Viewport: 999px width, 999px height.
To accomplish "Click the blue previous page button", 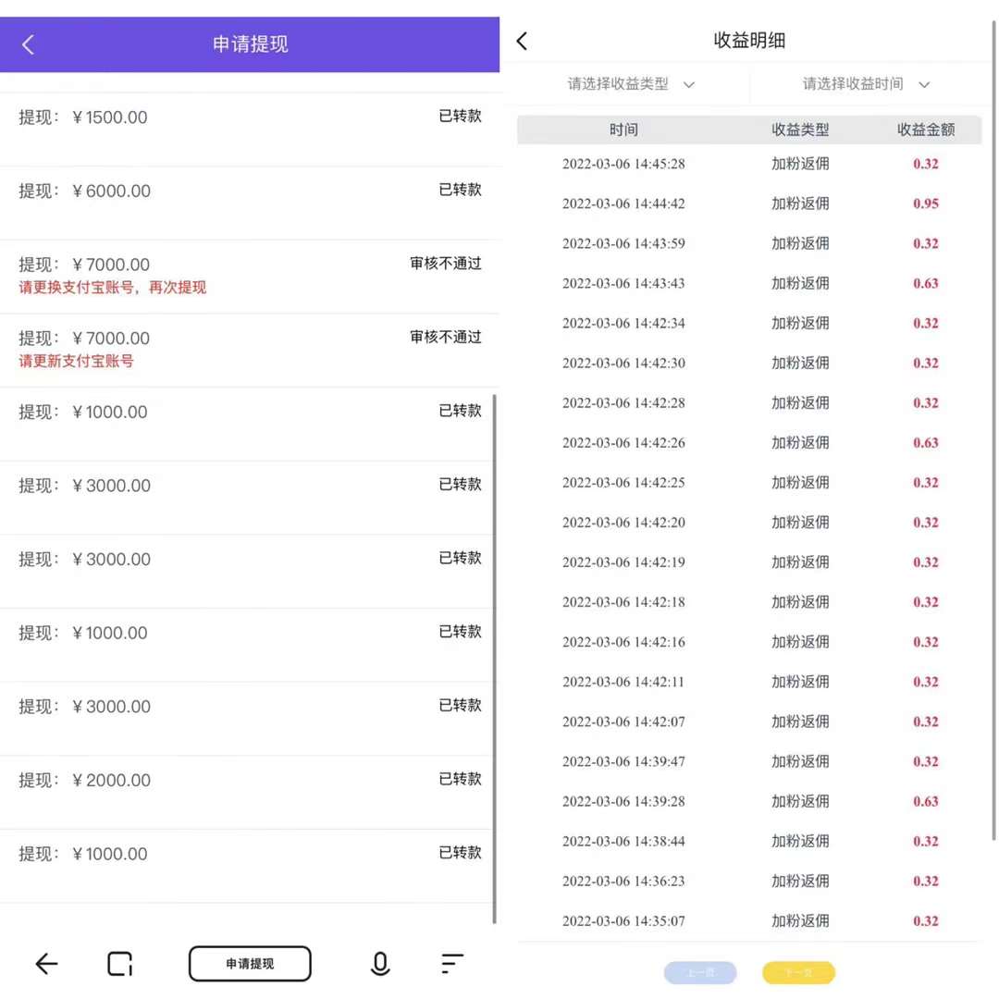I will (700, 973).
